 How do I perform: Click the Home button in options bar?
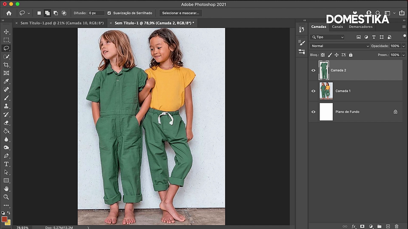(9, 13)
